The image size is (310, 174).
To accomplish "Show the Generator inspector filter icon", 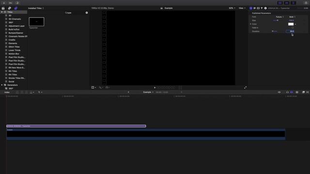I will coord(262,8).
